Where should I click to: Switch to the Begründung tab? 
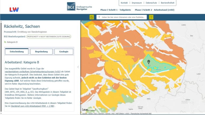coord(41,51)
